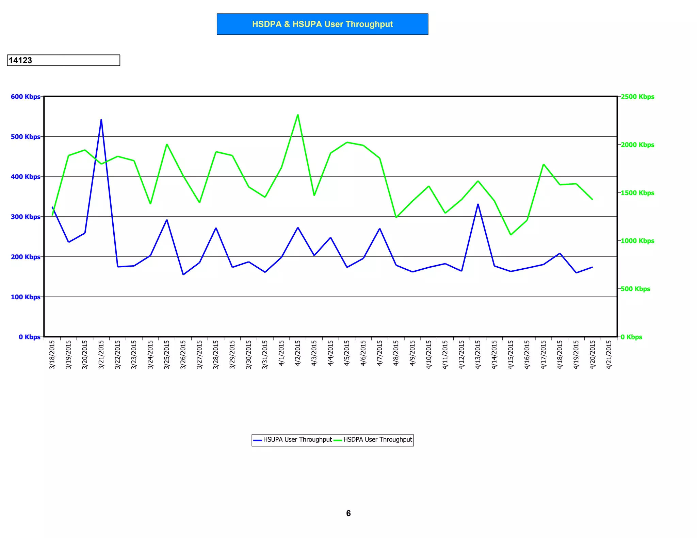Click the 4/17/2015 date label
This screenshot has width=697, height=538.
tap(544, 355)
